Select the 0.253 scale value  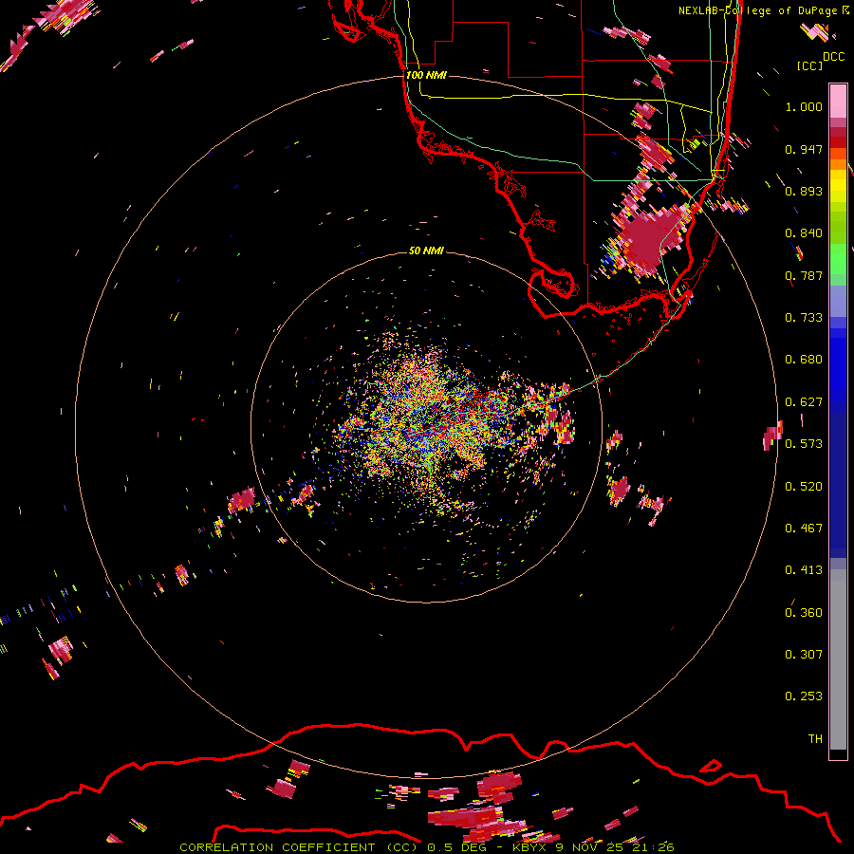point(804,696)
